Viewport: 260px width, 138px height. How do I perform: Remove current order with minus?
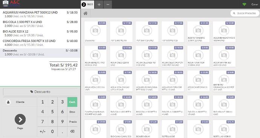(108, 4)
